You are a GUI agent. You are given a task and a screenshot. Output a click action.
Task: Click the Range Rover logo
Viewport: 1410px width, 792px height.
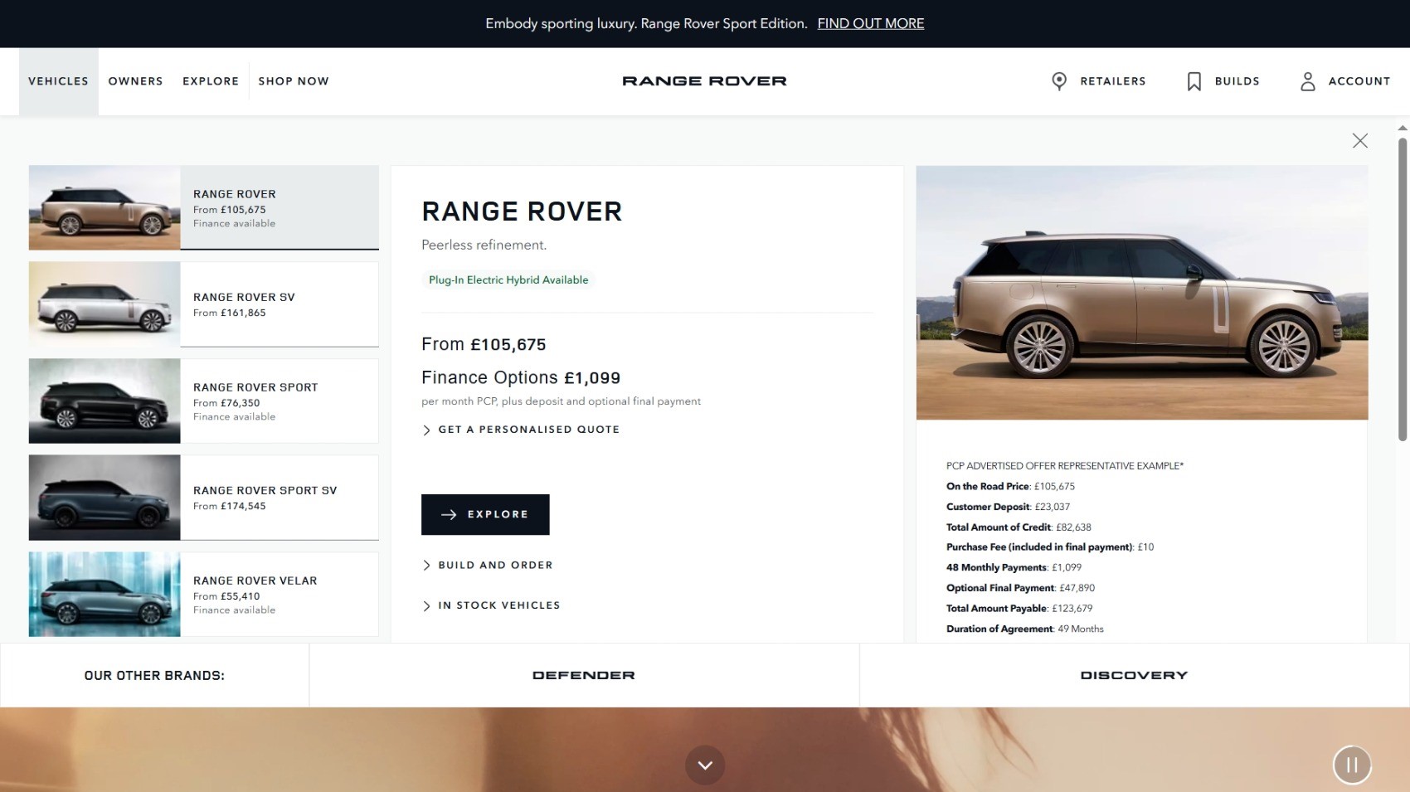click(704, 81)
